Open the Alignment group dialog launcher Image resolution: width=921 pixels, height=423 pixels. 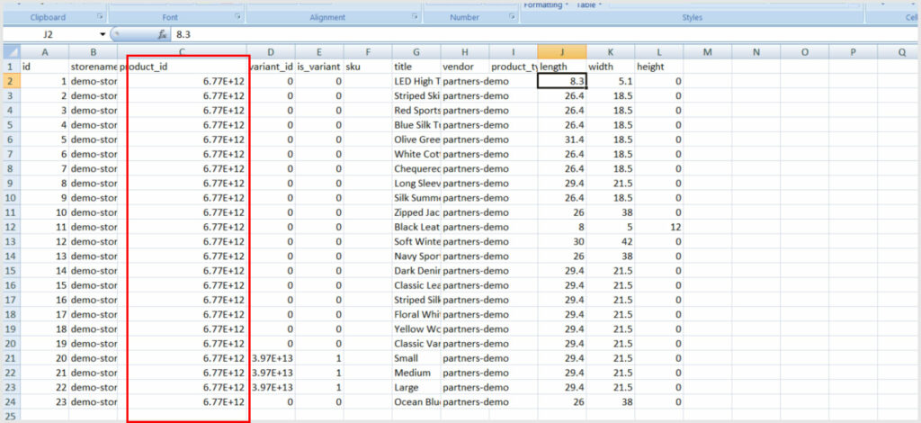click(413, 17)
